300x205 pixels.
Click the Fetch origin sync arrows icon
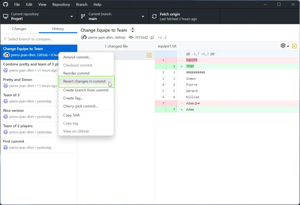[154, 16]
